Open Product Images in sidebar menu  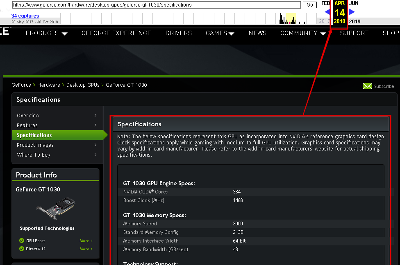point(35,145)
